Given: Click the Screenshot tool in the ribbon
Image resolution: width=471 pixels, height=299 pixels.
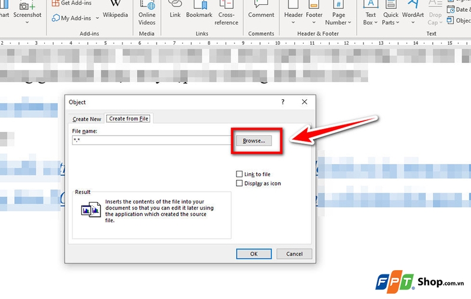Looking at the screenshot, I should (27, 11).
